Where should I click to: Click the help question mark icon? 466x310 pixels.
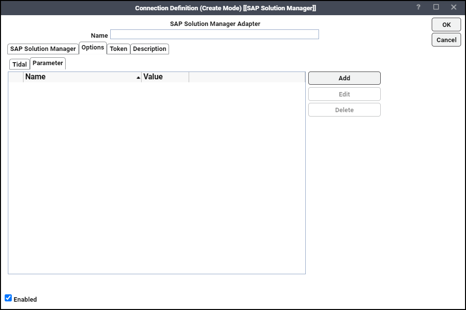pos(418,7)
